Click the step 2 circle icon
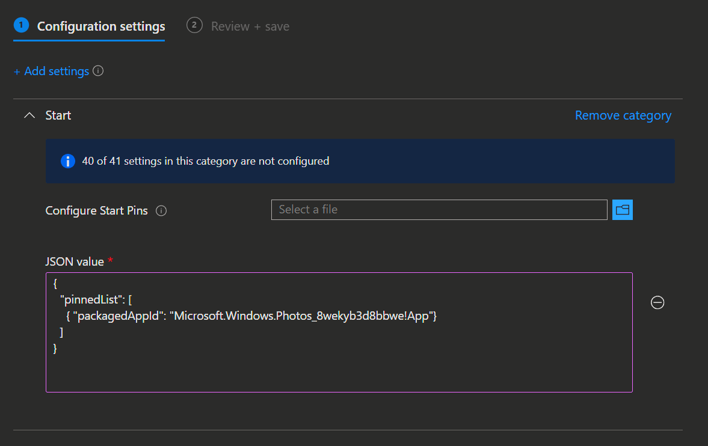Viewport: 708px width, 446px height. 194,25
